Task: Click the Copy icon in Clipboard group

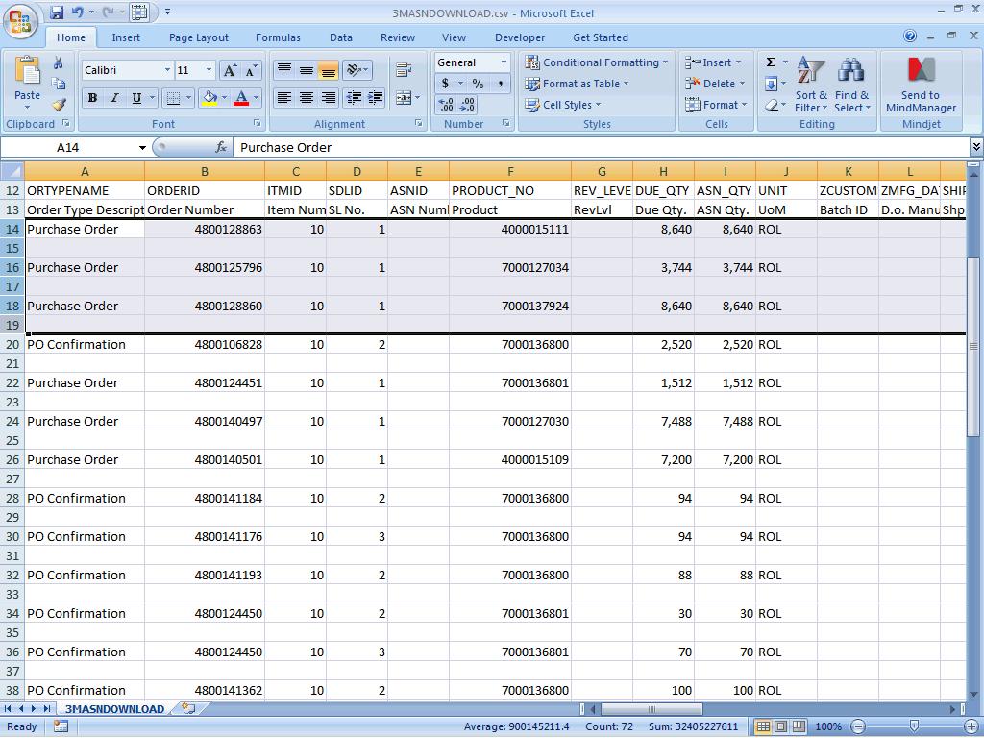Action: (x=59, y=84)
